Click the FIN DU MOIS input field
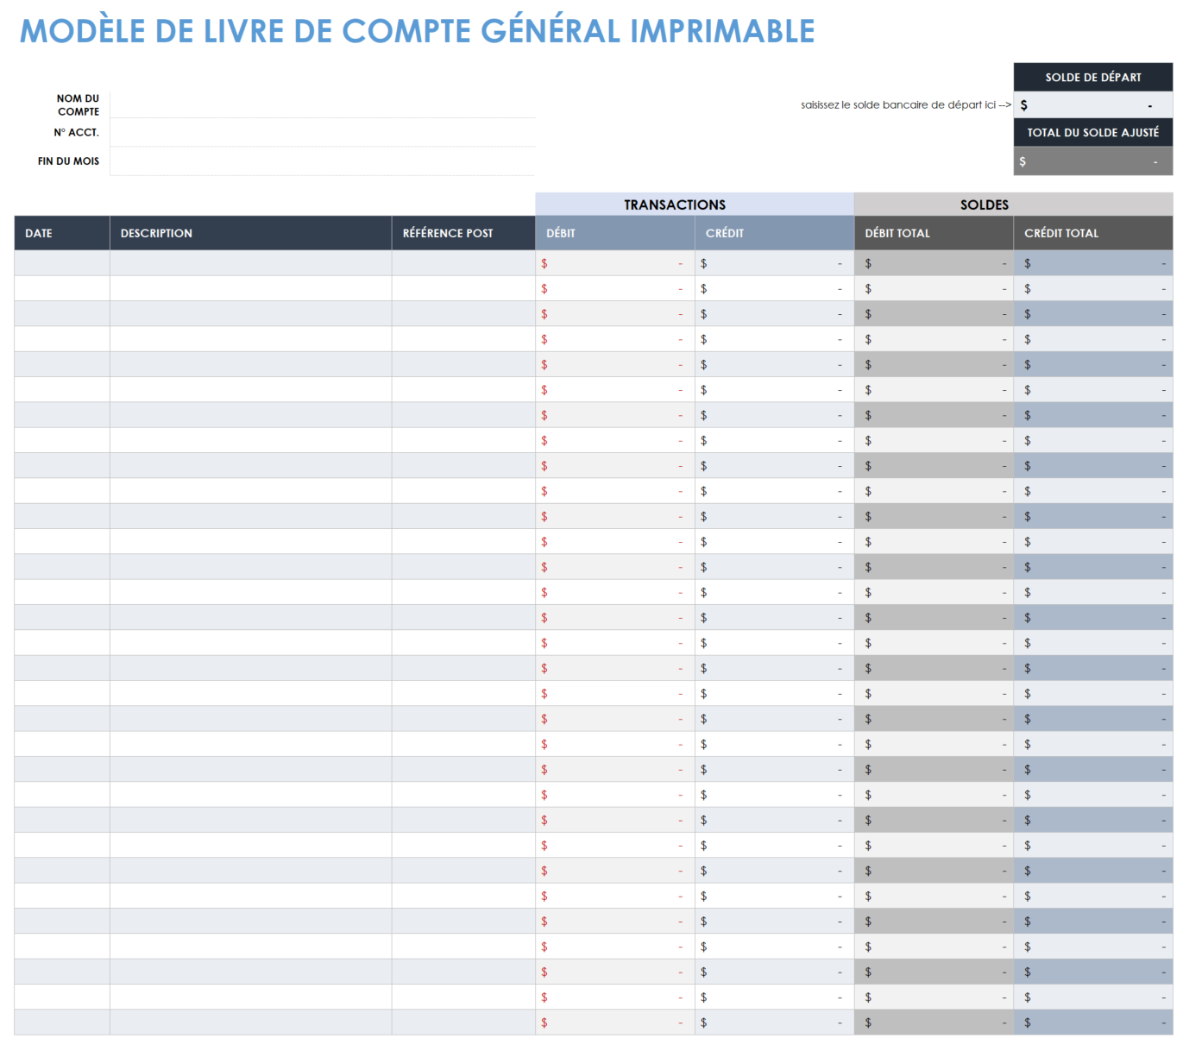Screen dimensions: 1183x1045 click(x=322, y=161)
